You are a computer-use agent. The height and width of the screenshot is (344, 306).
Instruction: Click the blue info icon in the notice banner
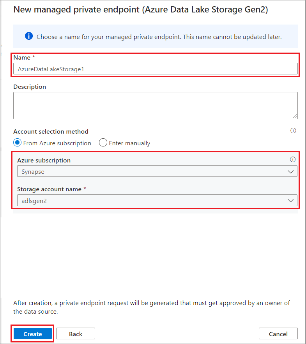(28, 36)
